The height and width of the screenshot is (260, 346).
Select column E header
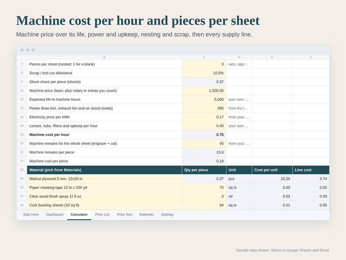[x=272, y=57]
